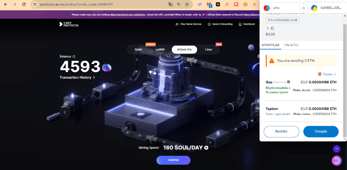Image resolution: width=347 pixels, height=170 pixels.
Task: Click the CARVING button
Action: coord(173,160)
